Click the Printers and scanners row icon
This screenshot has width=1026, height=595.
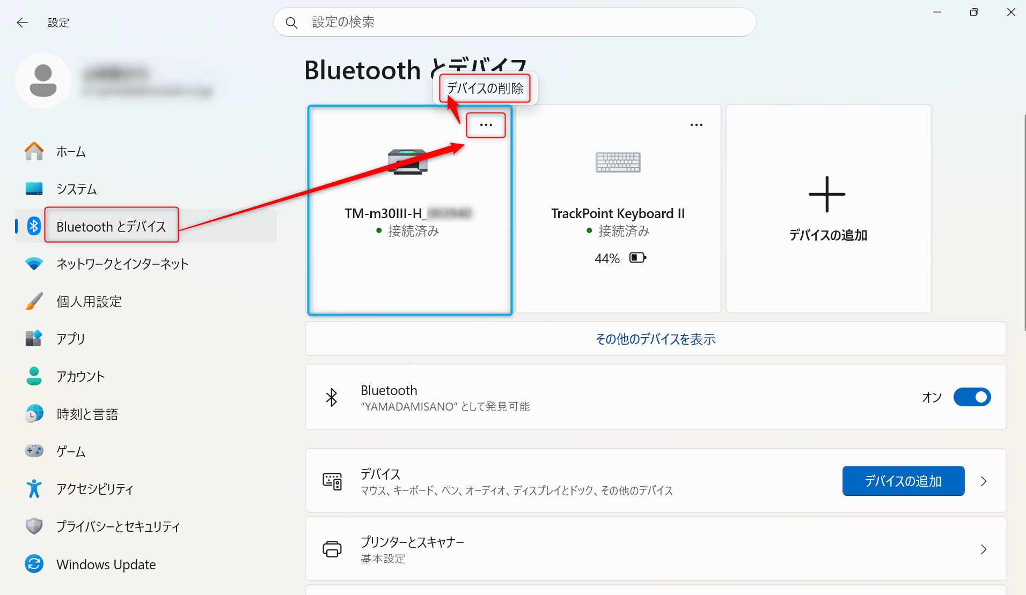coord(332,549)
